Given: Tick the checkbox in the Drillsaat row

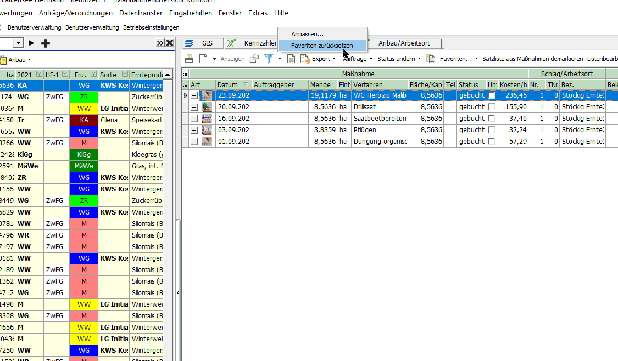Looking at the screenshot, I should point(492,107).
